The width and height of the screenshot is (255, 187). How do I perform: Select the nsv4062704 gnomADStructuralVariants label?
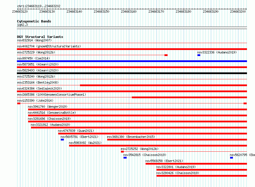tap(49, 46)
